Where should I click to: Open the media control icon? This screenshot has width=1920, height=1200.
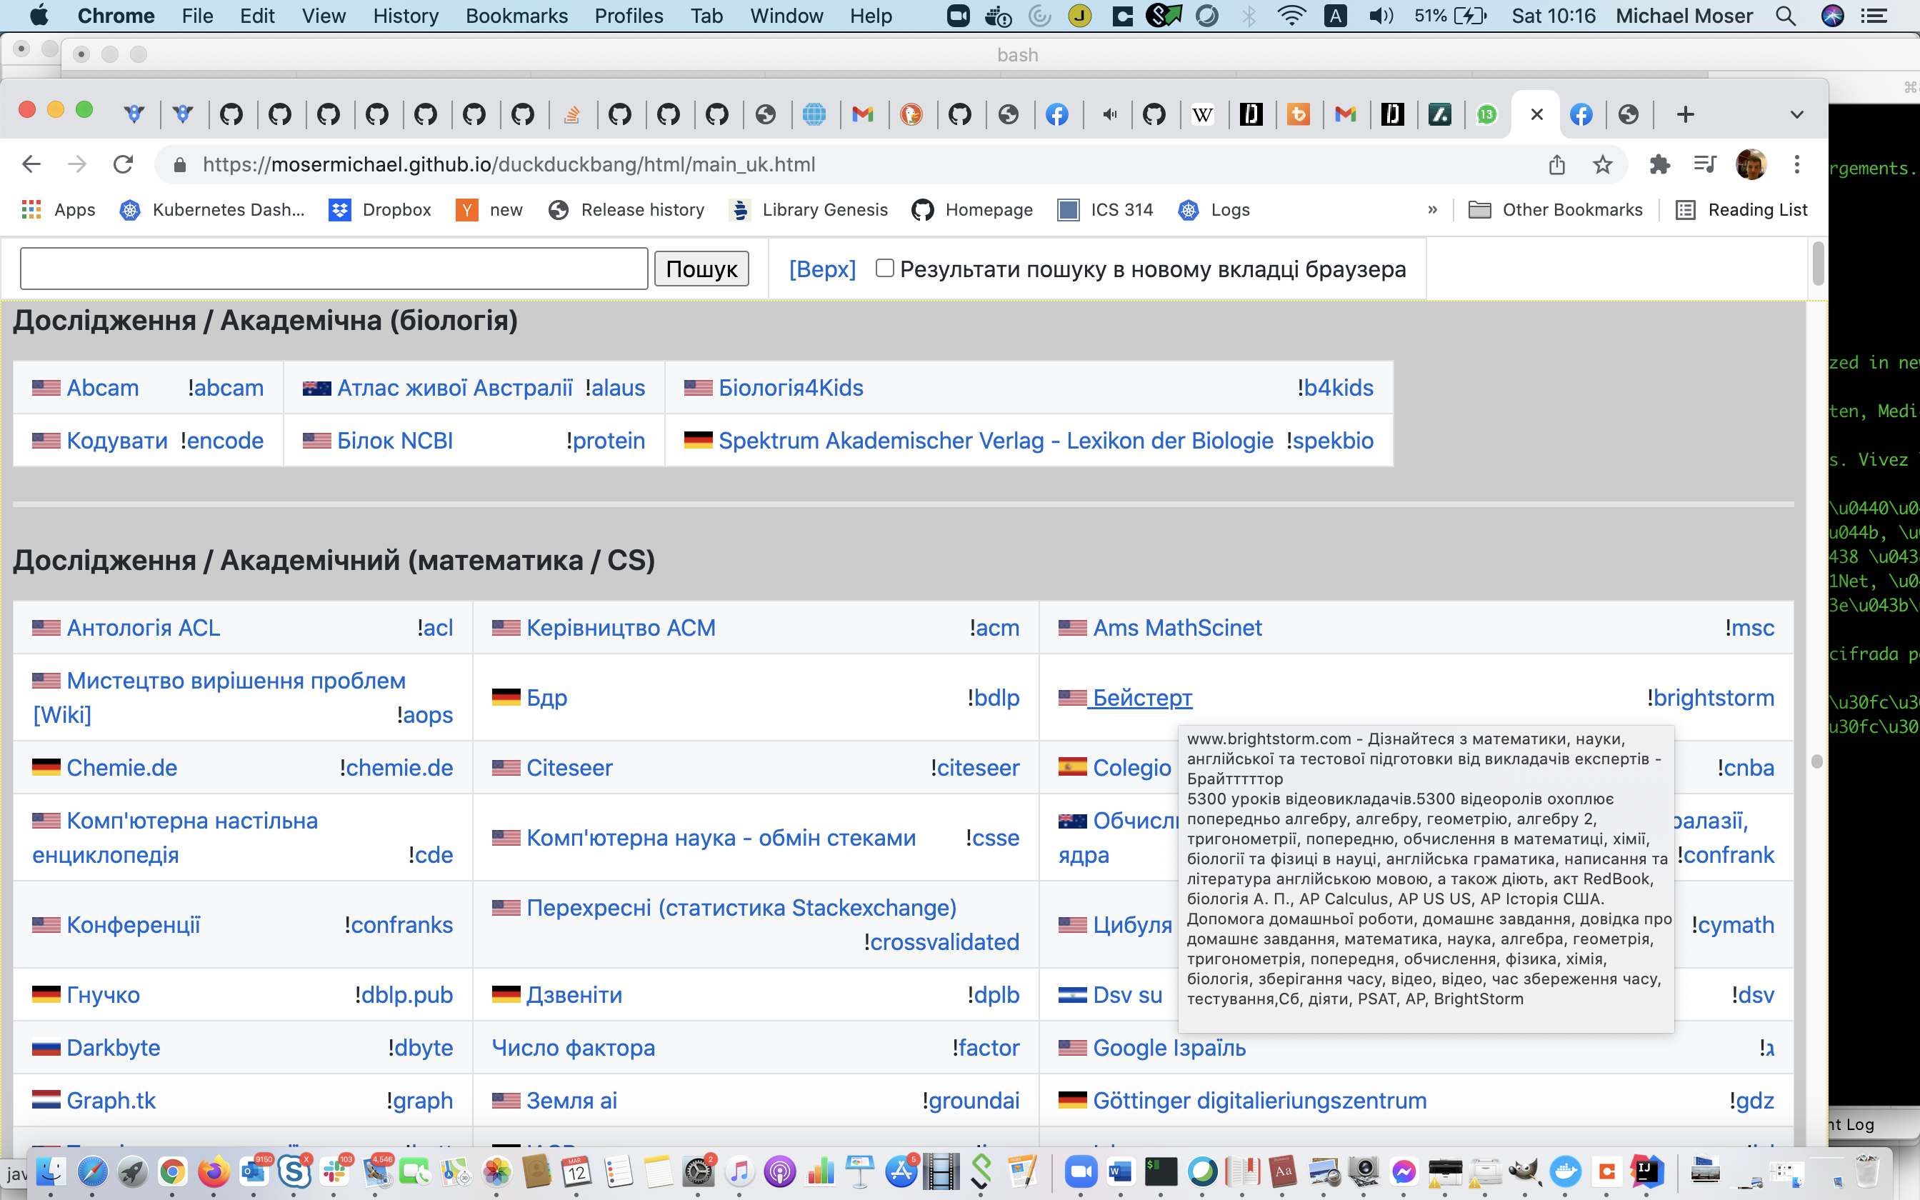pyautogui.click(x=1704, y=164)
